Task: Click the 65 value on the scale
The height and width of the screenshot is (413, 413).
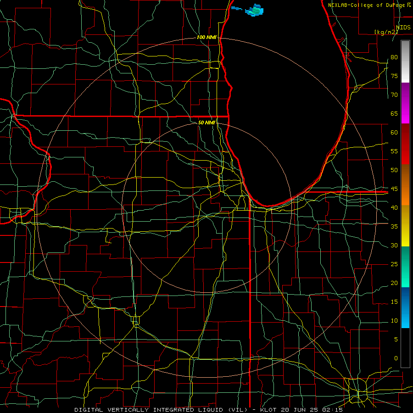Action: click(394, 113)
